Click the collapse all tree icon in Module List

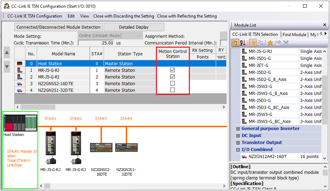pos(260,43)
